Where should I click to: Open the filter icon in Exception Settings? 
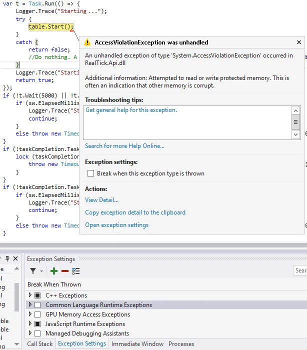(33, 271)
